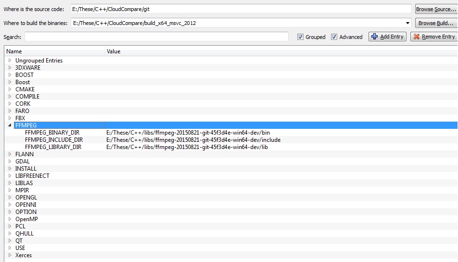This screenshot has width=458, height=262.
Task: Click the blue plus Add Entry icon
Action: click(x=375, y=37)
